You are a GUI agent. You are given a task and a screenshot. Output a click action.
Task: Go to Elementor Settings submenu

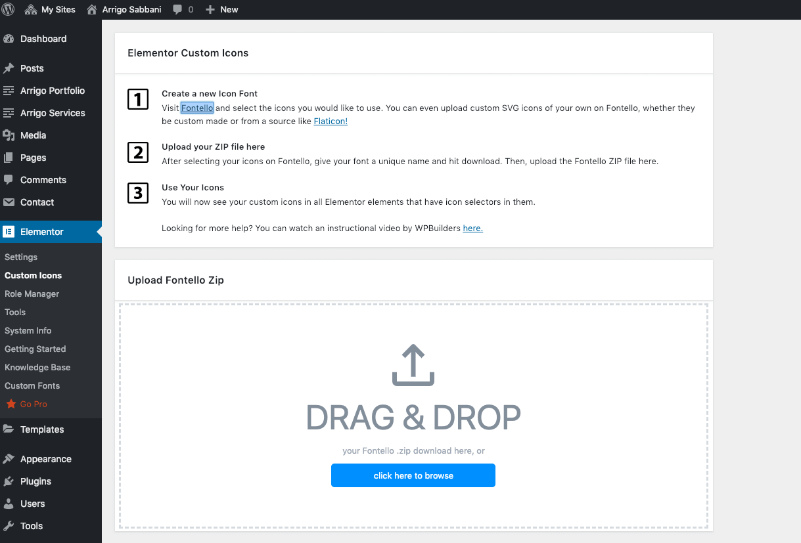(x=21, y=257)
